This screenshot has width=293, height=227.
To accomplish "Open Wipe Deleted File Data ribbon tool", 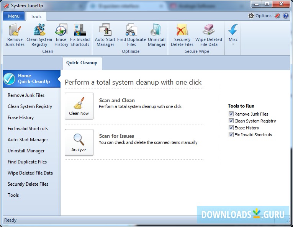I will click(x=209, y=35).
